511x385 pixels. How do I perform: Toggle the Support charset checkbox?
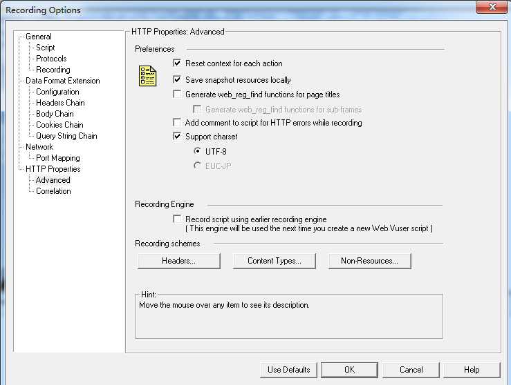177,136
